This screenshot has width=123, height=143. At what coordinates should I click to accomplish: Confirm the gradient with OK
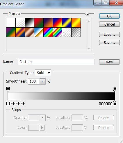point(109,16)
